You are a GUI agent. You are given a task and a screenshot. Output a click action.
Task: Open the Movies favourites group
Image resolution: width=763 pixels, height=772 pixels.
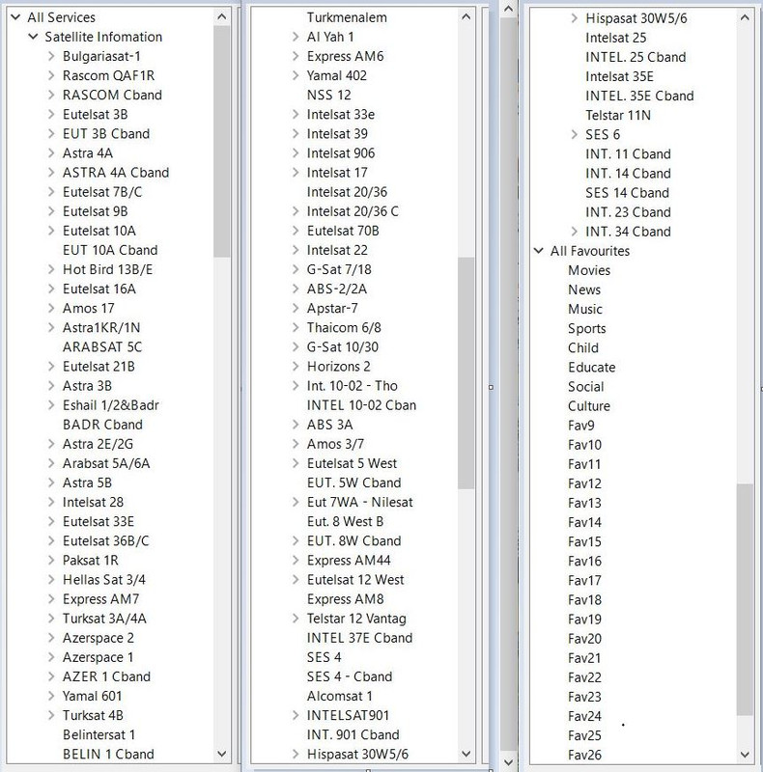point(589,270)
